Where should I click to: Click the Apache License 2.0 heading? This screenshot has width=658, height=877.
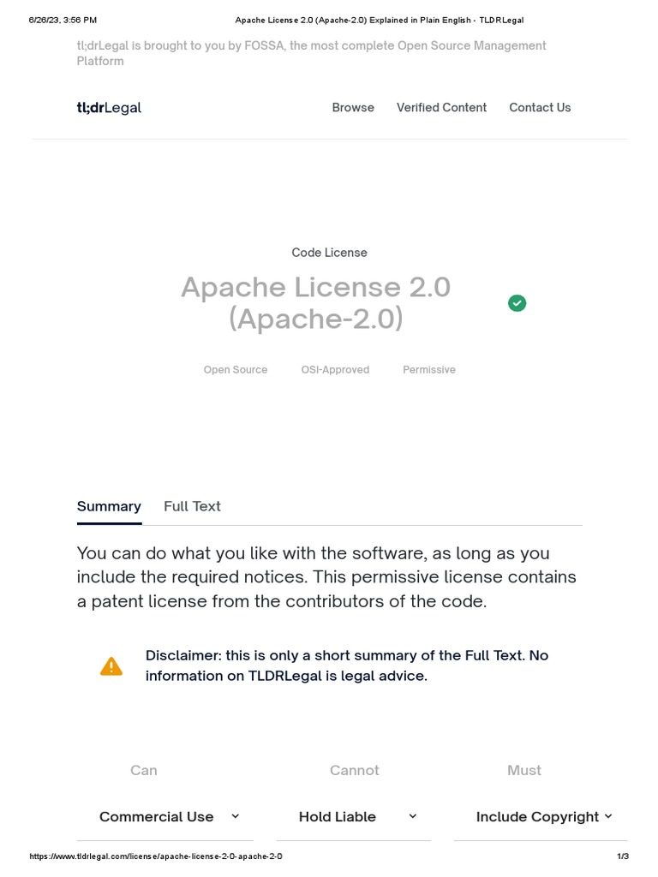coord(315,302)
